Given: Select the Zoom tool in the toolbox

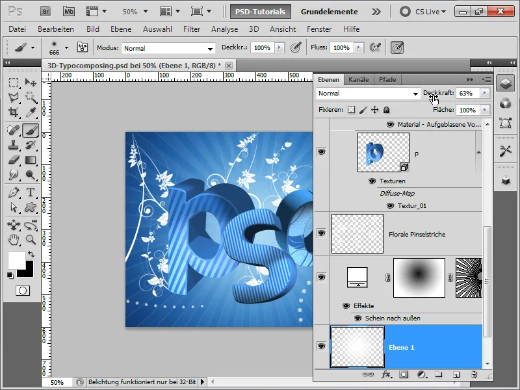Looking at the screenshot, I should [x=31, y=240].
